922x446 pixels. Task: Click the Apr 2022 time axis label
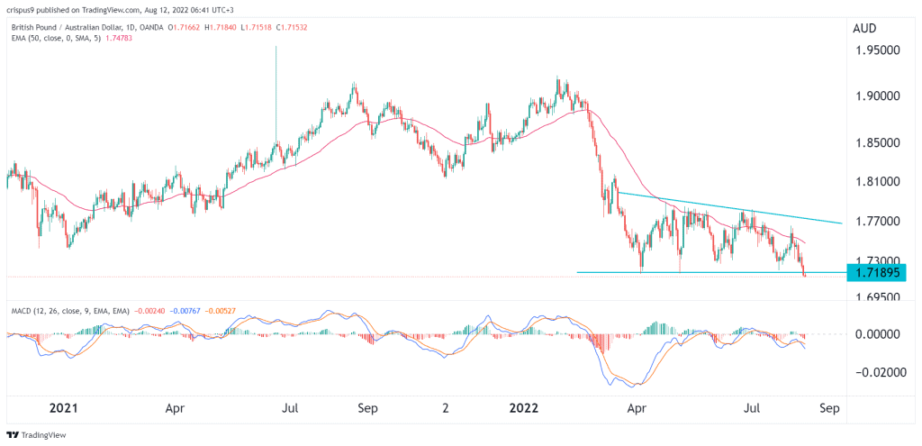click(637, 406)
